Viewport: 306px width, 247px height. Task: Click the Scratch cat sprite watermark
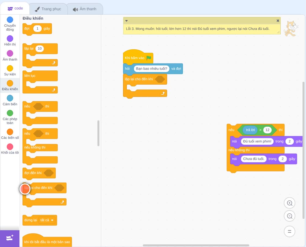291,28
